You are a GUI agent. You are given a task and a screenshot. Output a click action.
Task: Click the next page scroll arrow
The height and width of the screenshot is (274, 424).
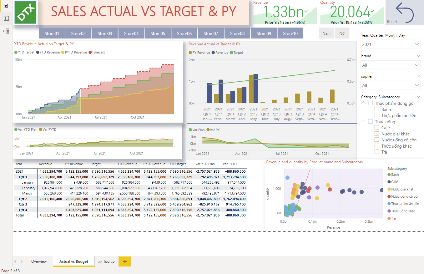click(22, 261)
